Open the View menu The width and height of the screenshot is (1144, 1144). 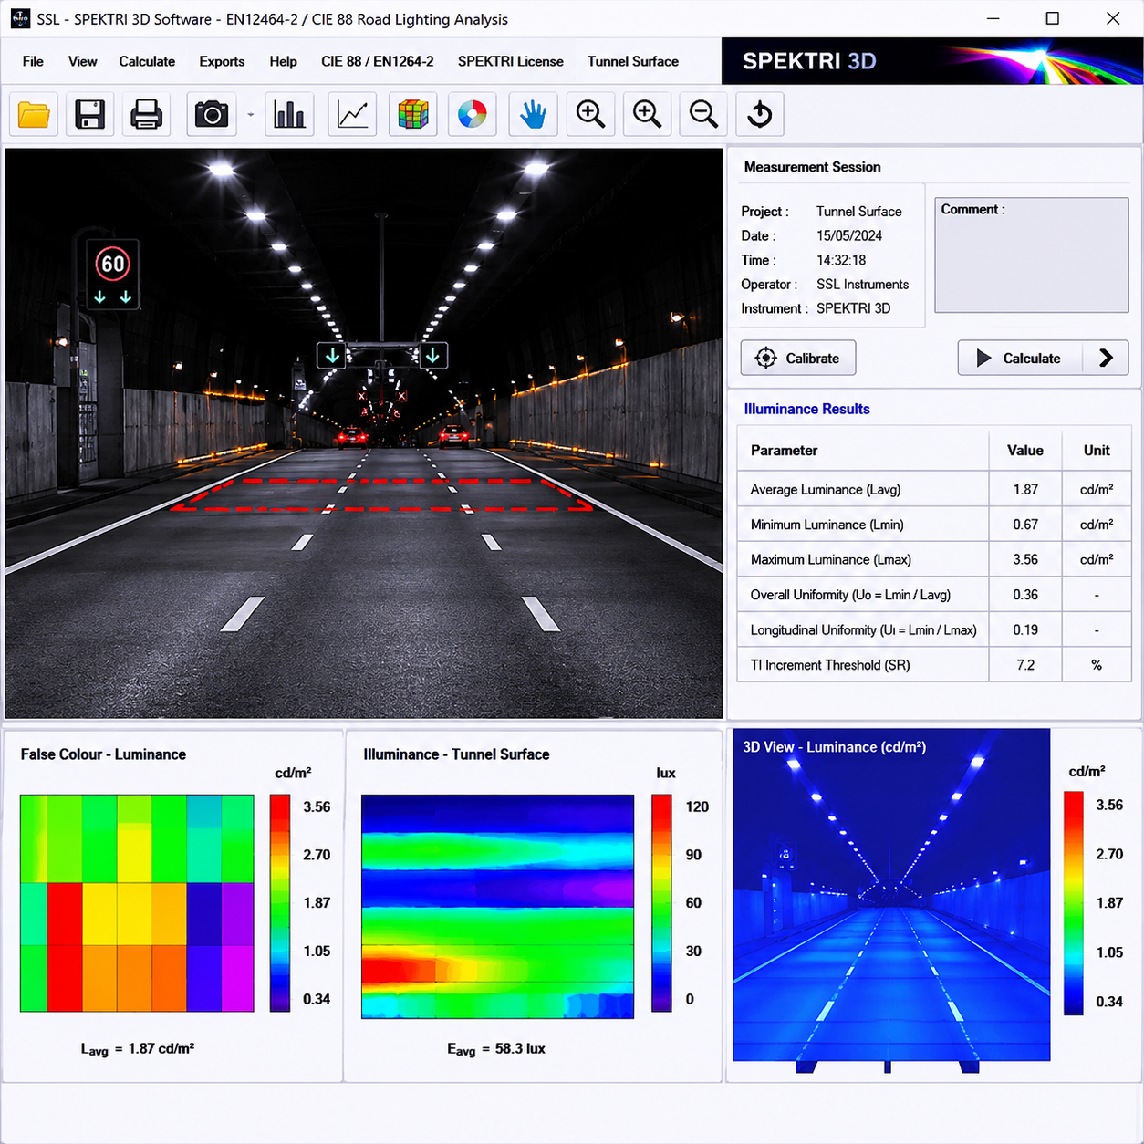tap(82, 61)
